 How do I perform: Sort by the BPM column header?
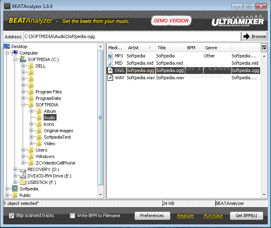(x=194, y=48)
